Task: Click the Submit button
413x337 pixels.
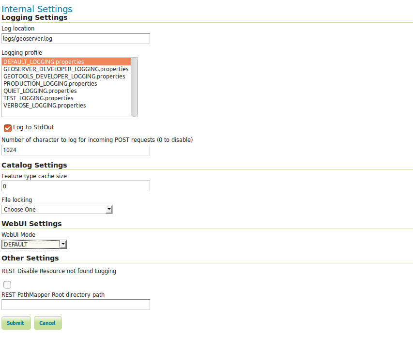Action: [16, 323]
